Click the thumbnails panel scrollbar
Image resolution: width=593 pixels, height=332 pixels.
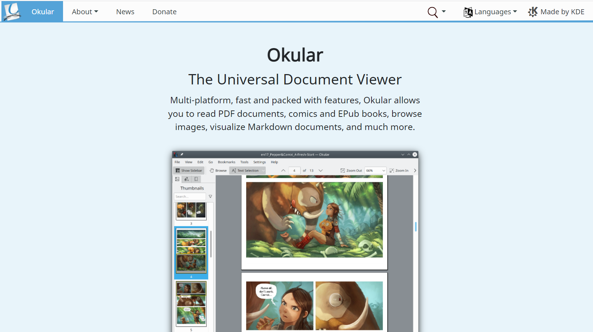click(211, 244)
